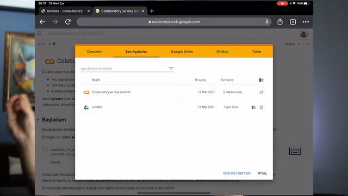Image resolution: width=348 pixels, height=196 pixels.
Task: Open the Yükle upload tab
Action: (x=256, y=52)
